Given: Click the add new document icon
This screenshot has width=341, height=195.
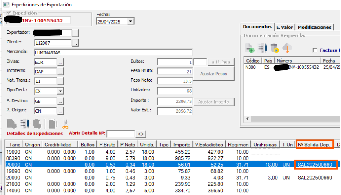Looking at the screenshot, I should (250, 49).
